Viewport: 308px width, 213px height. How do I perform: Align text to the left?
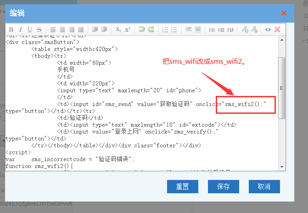coord(53,29)
